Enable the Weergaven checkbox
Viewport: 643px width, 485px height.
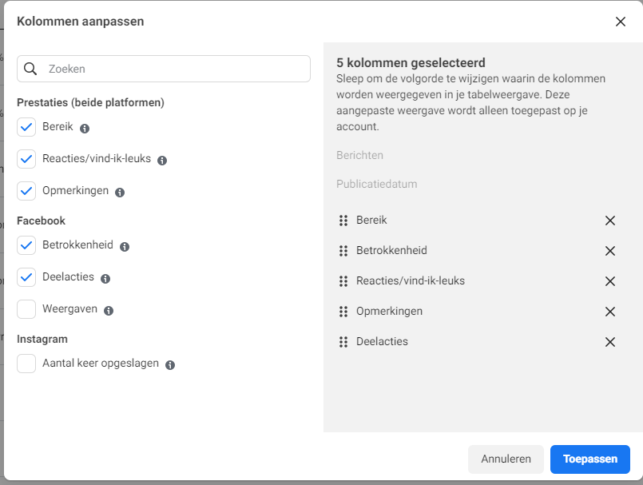(x=26, y=309)
